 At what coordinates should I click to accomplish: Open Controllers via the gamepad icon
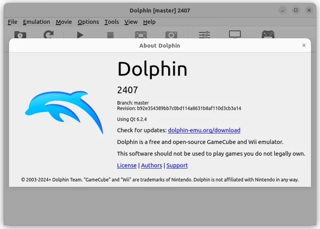click(x=267, y=35)
